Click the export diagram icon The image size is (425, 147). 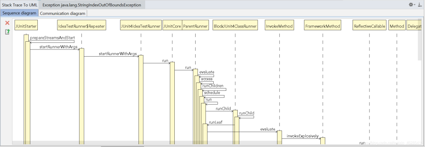click(7, 32)
